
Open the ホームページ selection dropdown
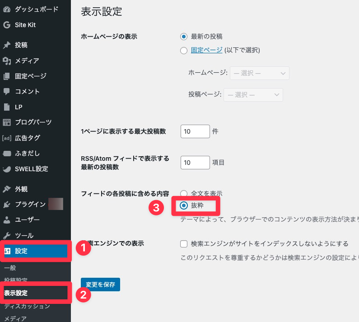pyautogui.click(x=259, y=73)
